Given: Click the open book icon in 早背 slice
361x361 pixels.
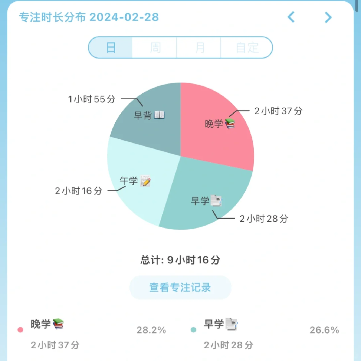Looking at the screenshot, I should [x=159, y=115].
